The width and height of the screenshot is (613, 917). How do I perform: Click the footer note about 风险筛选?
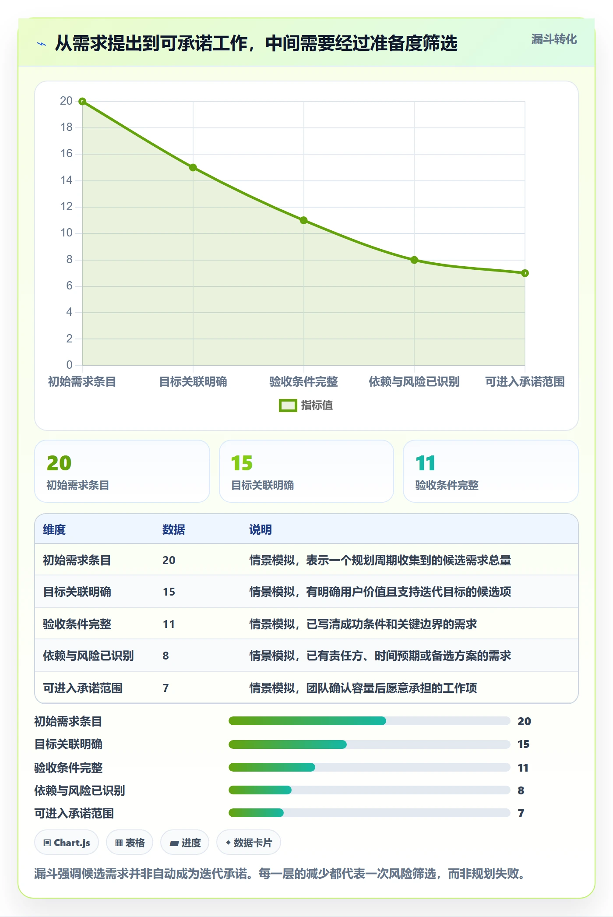tap(280, 874)
